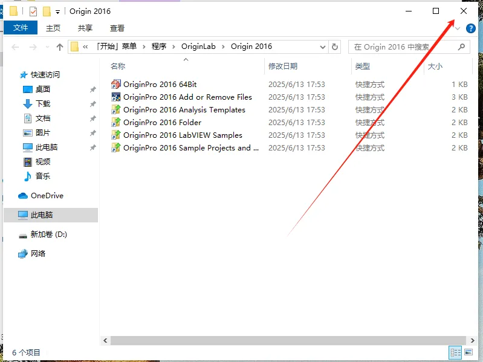Image resolution: width=483 pixels, height=362 pixels.
Task: Navigate to 程序 breadcrumb
Action: pyautogui.click(x=159, y=47)
